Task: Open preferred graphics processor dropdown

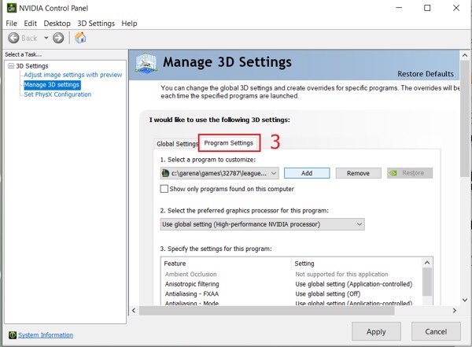Action: tap(262, 224)
